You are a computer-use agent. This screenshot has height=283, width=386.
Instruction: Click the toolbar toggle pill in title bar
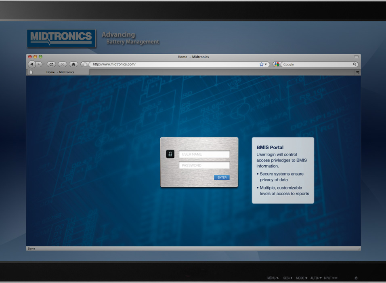pyautogui.click(x=356, y=57)
